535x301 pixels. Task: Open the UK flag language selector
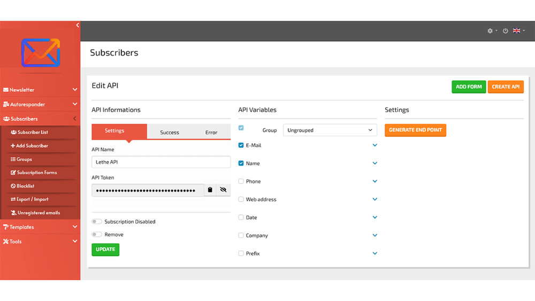tap(519, 30)
